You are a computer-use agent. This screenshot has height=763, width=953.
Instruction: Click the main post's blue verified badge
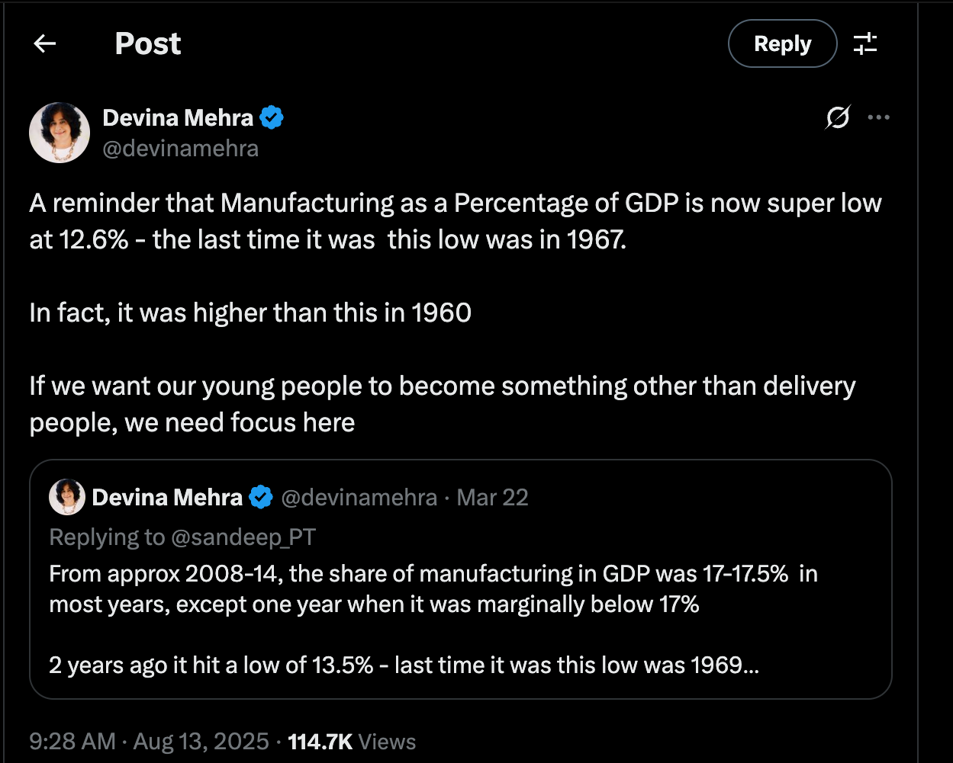[272, 118]
